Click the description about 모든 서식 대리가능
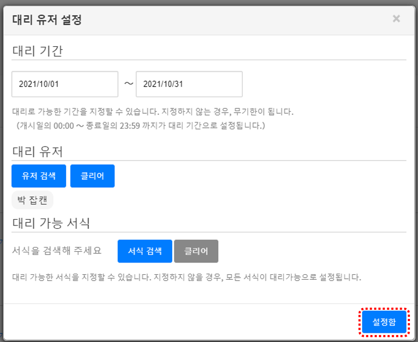Image resolution: width=418 pixels, height=342 pixels. coord(187,278)
